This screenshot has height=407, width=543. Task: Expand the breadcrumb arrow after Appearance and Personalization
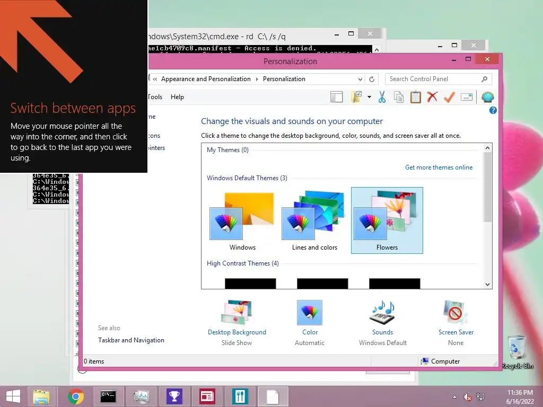tap(257, 79)
